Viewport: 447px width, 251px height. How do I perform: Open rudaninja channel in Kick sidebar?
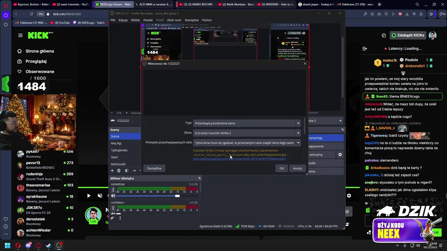pyautogui.click(x=45, y=176)
